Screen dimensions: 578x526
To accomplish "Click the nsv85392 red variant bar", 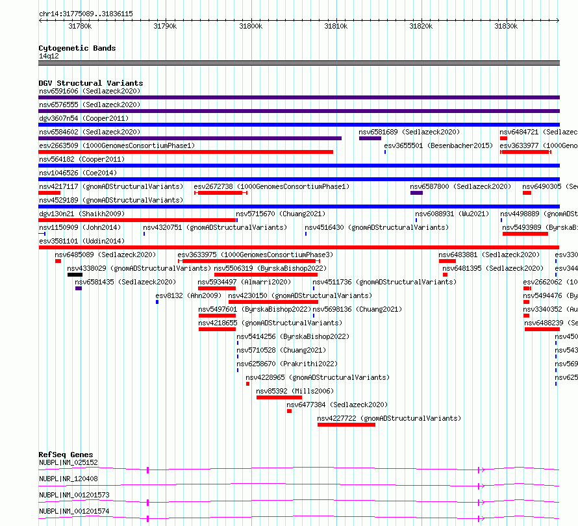I will pyautogui.click(x=279, y=397).
